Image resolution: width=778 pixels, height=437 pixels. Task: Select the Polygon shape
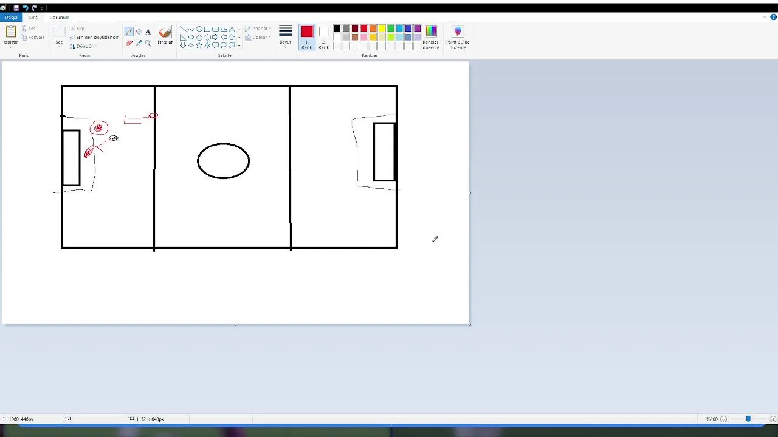[x=224, y=29]
